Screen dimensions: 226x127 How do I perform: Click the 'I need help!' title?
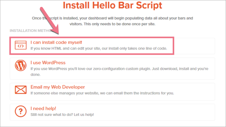(43, 109)
